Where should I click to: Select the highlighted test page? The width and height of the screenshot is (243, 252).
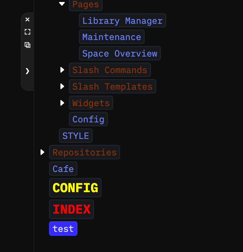coord(63,229)
